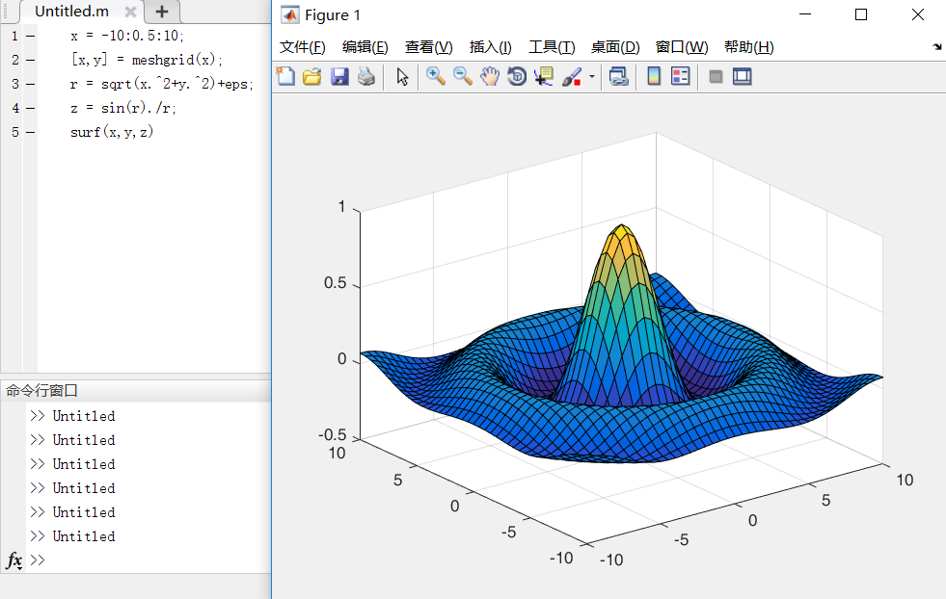Open a new script with the plus tab

[x=160, y=13]
